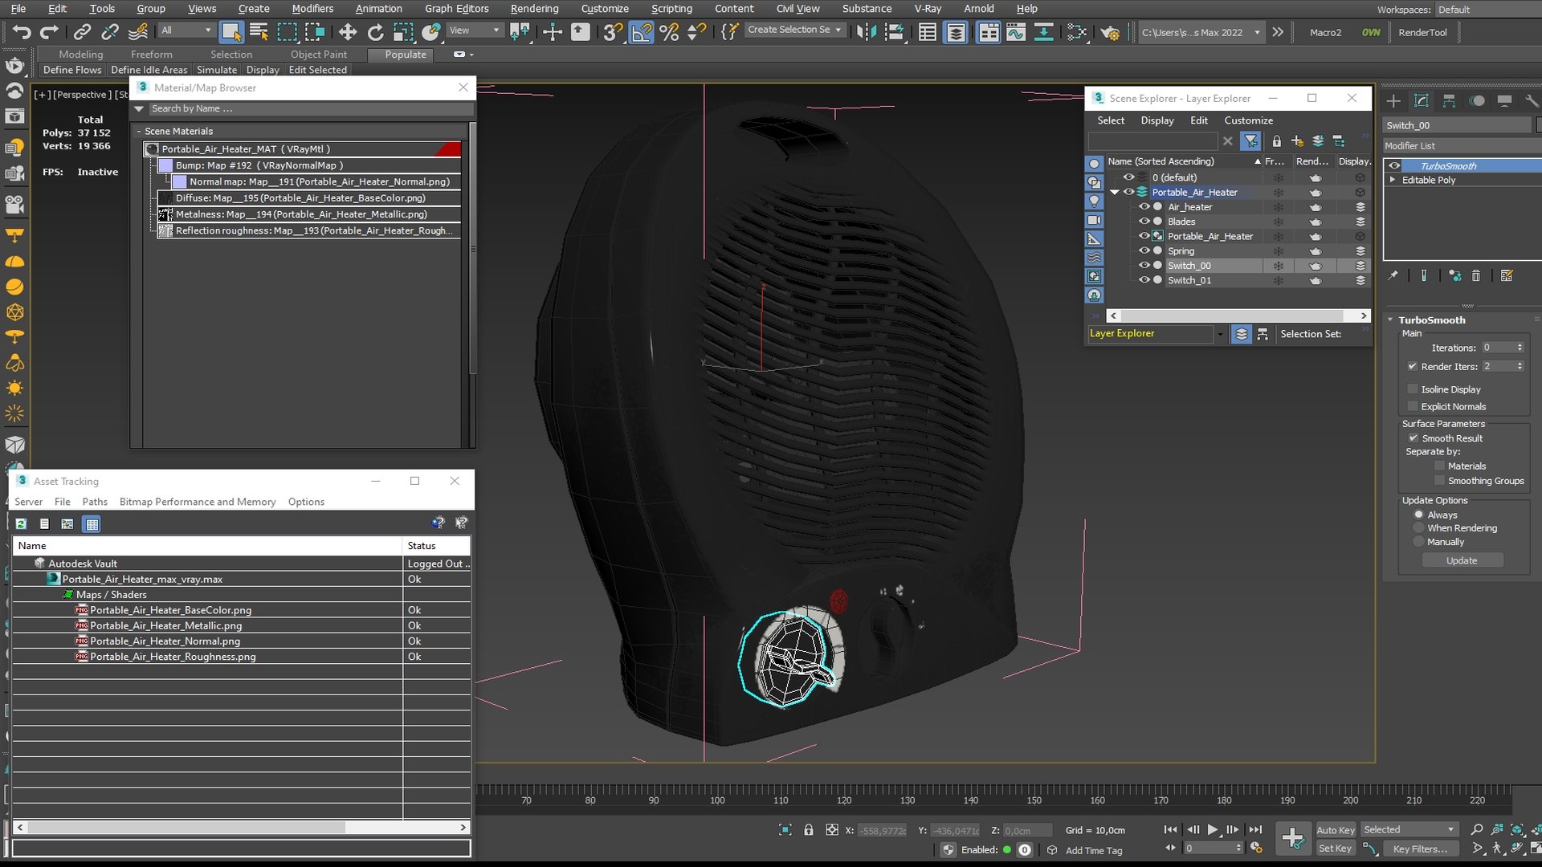1542x867 pixels.
Task: Switch to the Freeform ribbon tab
Action: pos(151,55)
